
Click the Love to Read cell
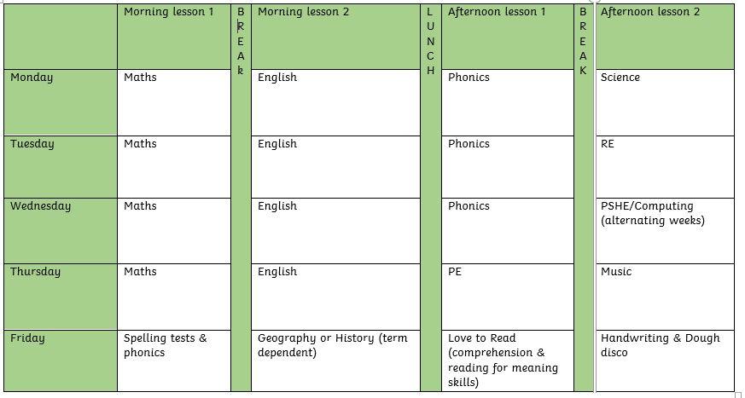coord(508,361)
